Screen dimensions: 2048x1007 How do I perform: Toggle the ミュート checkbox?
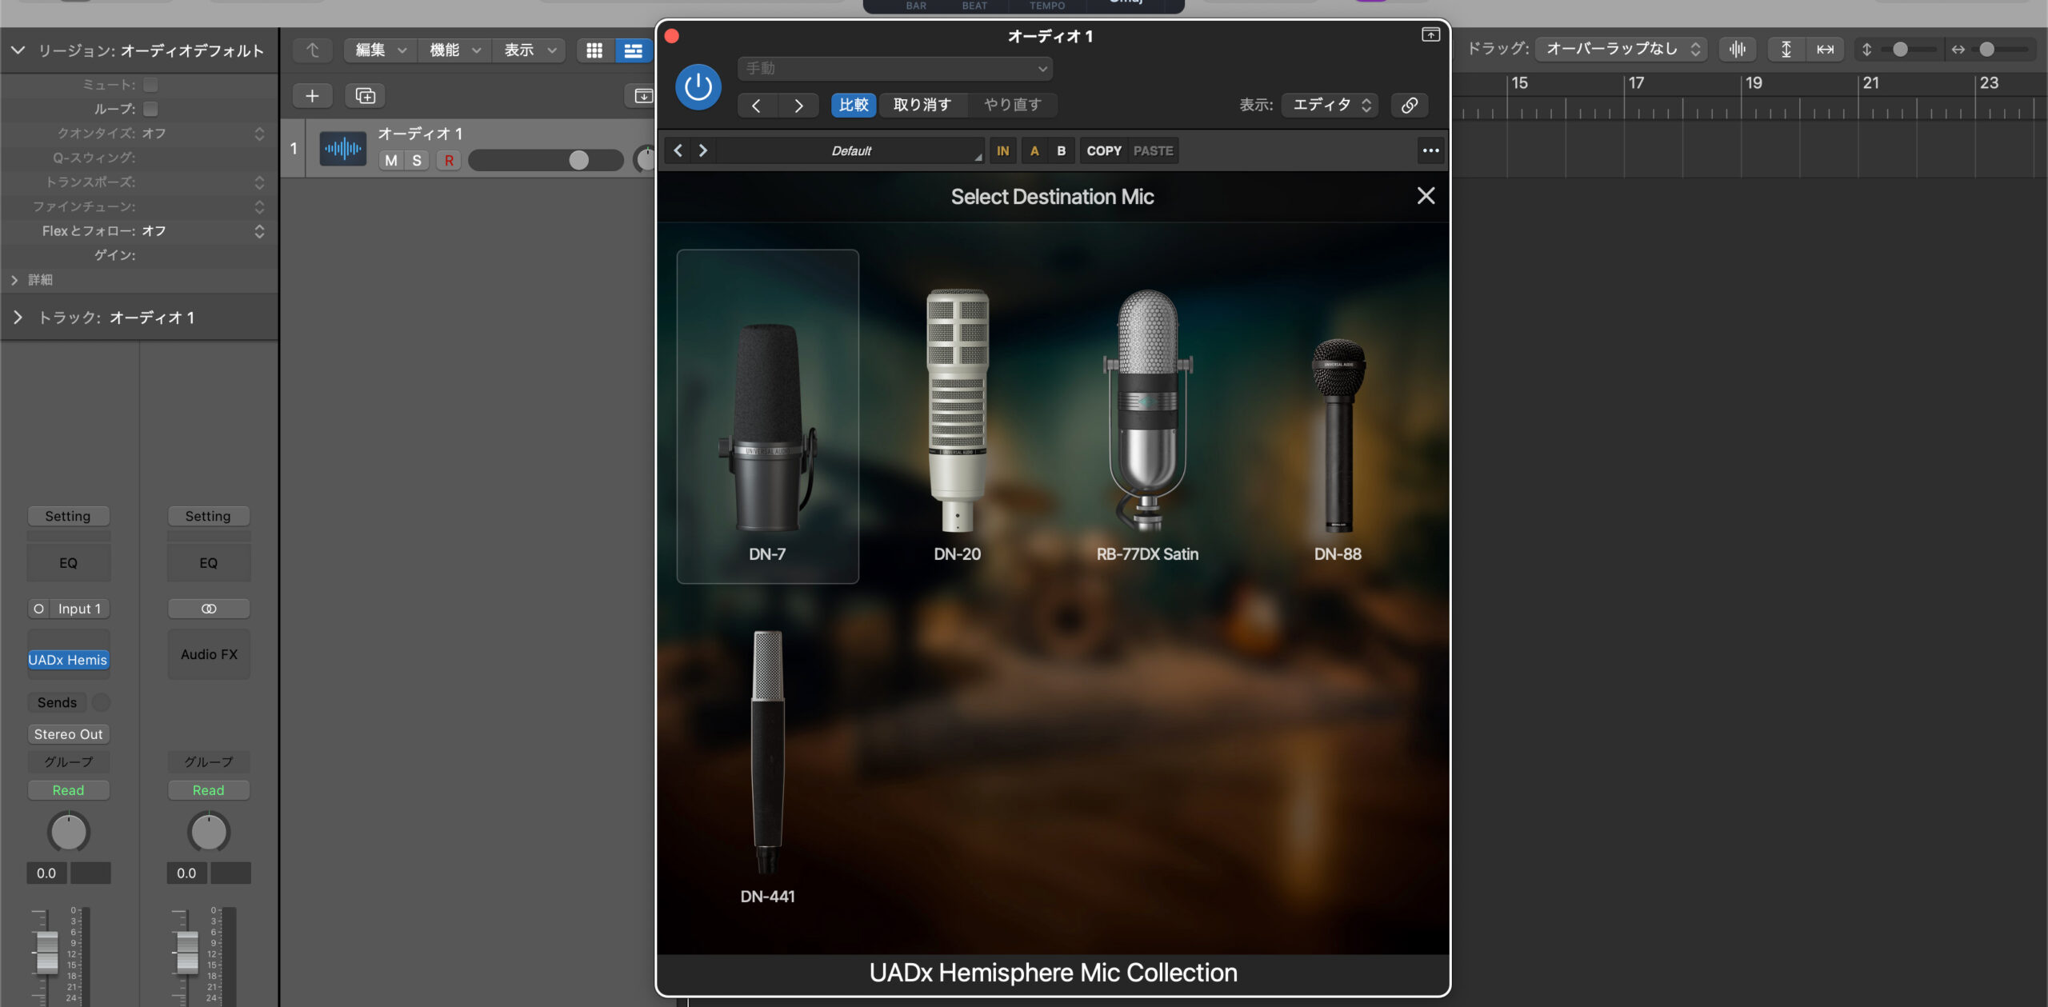pyautogui.click(x=150, y=85)
